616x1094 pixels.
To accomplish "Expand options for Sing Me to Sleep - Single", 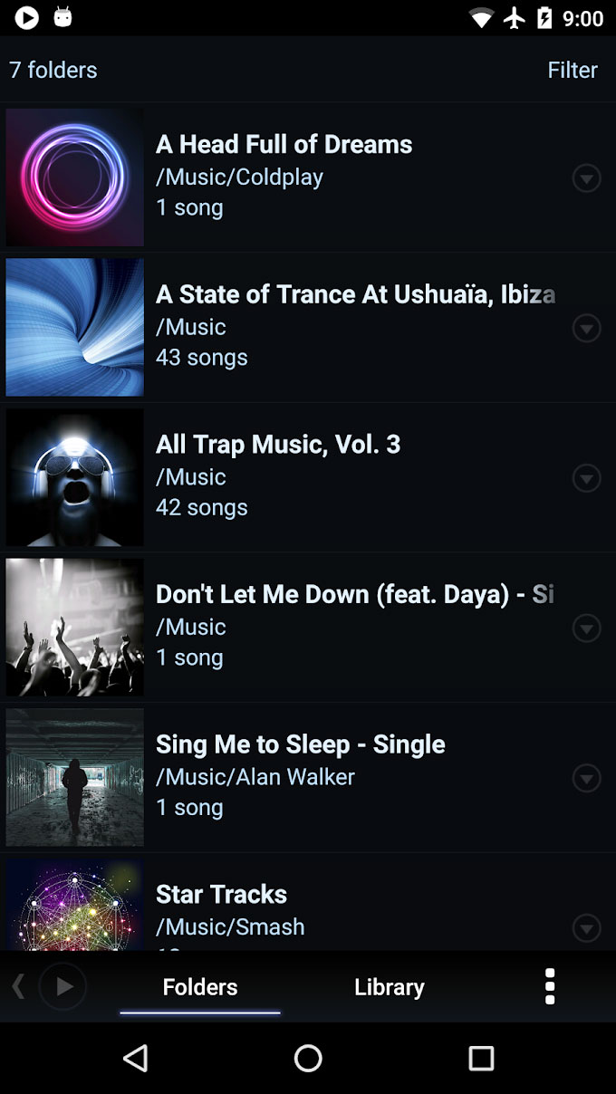I will click(587, 778).
